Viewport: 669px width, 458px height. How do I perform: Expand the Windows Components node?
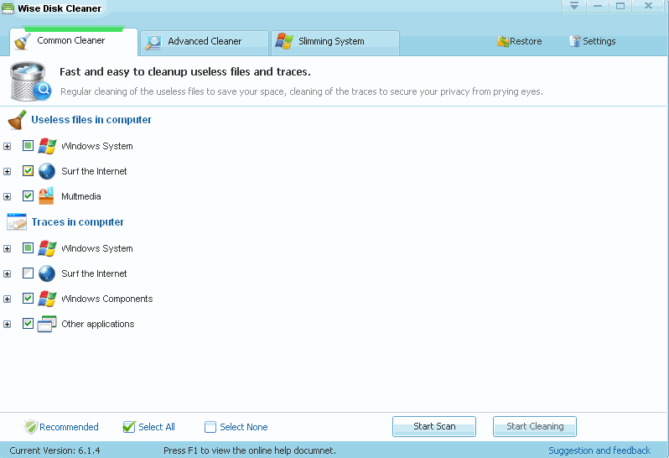point(8,299)
